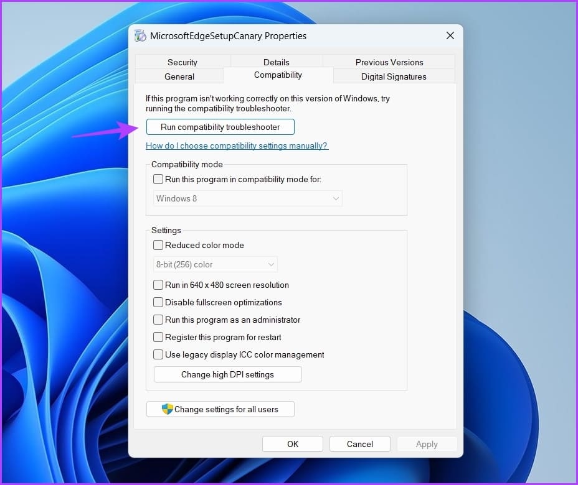The width and height of the screenshot is (578, 485).
Task: Open the Details tab
Action: (277, 62)
